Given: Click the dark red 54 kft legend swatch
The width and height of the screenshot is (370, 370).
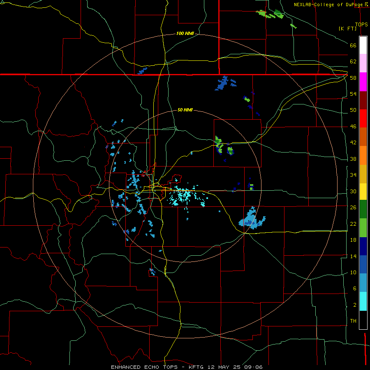Looking at the screenshot, I should pos(363,100).
